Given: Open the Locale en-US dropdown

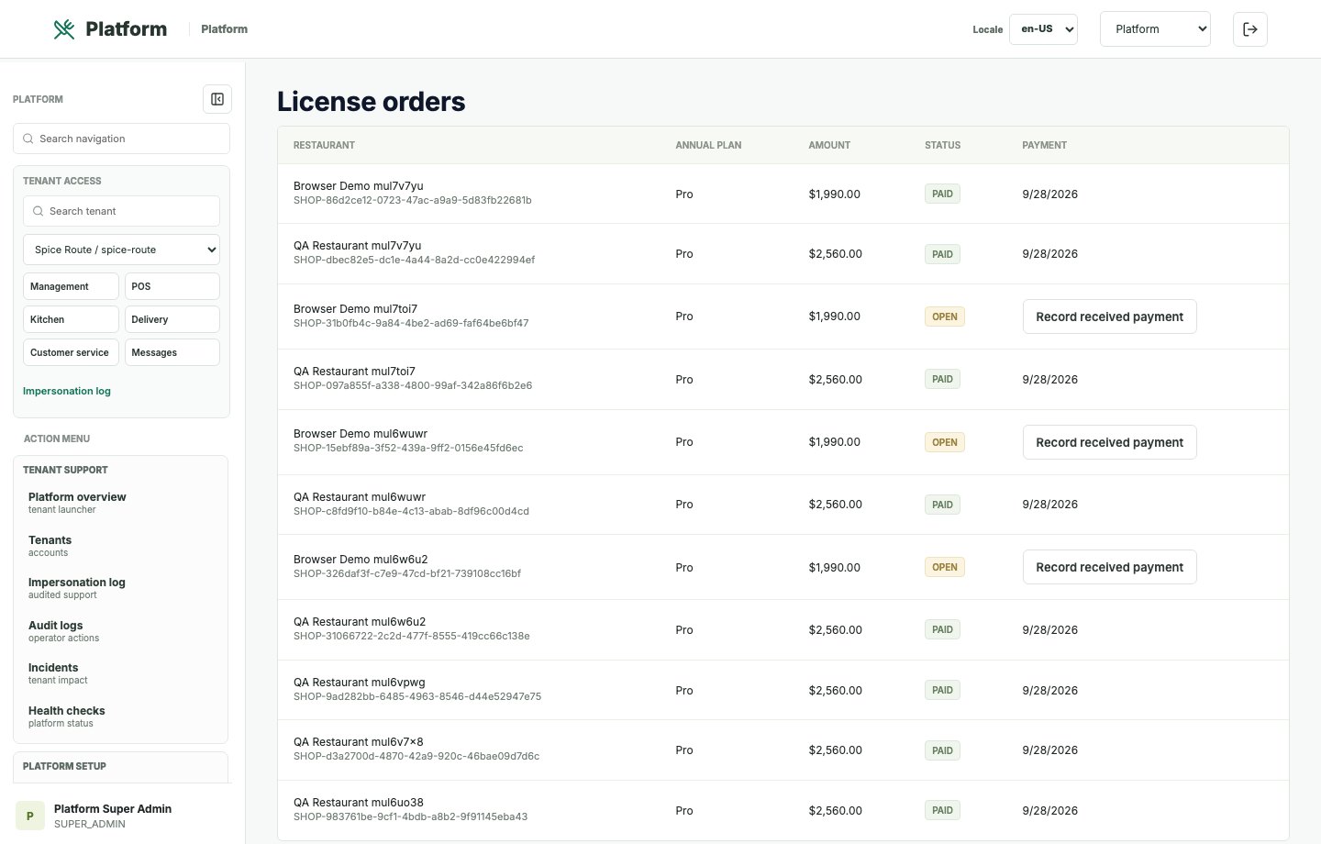Looking at the screenshot, I should tap(1043, 29).
